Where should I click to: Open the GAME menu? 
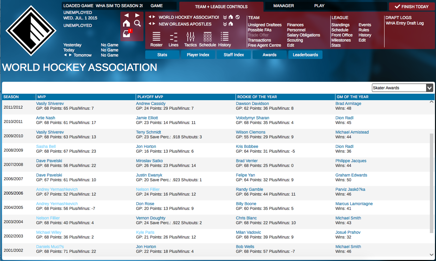(x=156, y=6)
